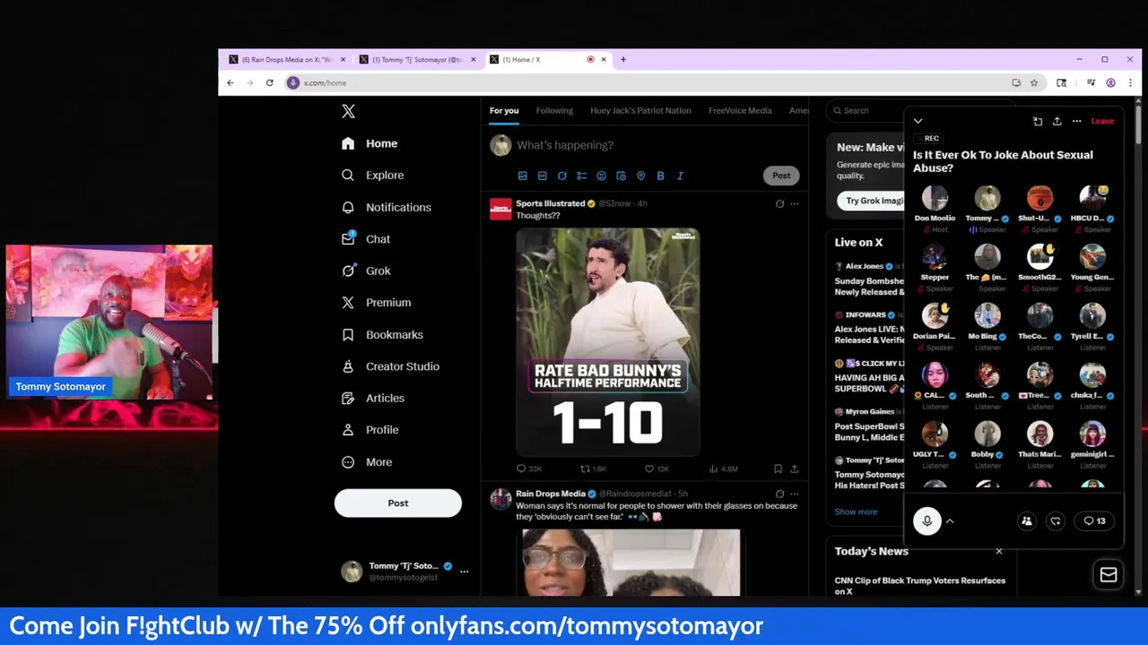
Task: Open Notifications in the left sidebar
Action: point(386,207)
